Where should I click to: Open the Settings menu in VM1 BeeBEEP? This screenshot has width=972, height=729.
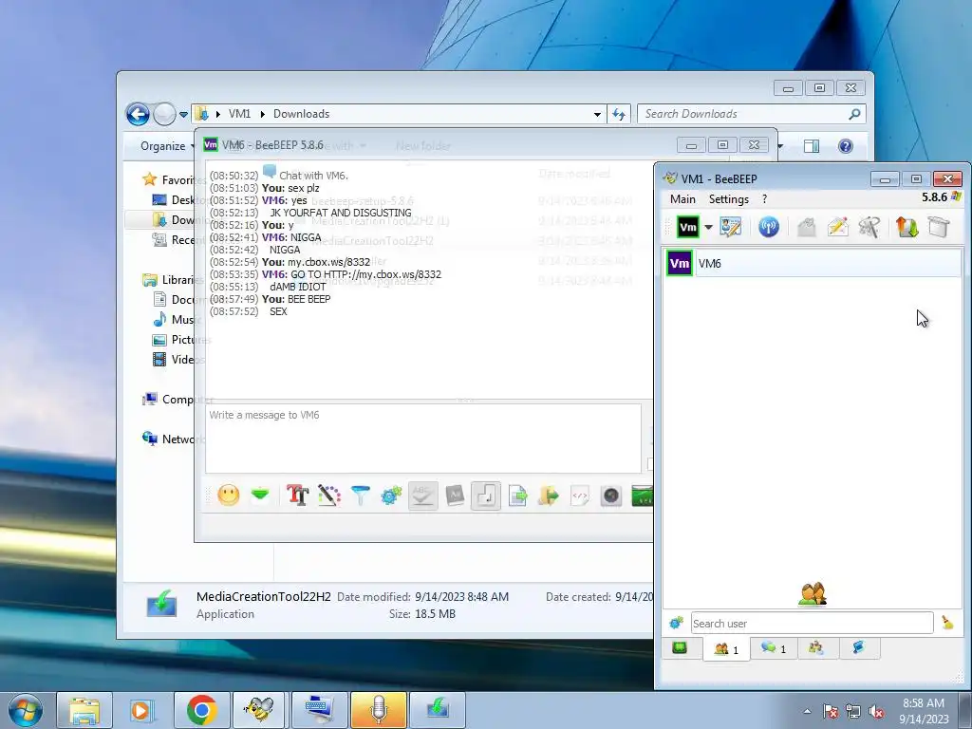(728, 199)
